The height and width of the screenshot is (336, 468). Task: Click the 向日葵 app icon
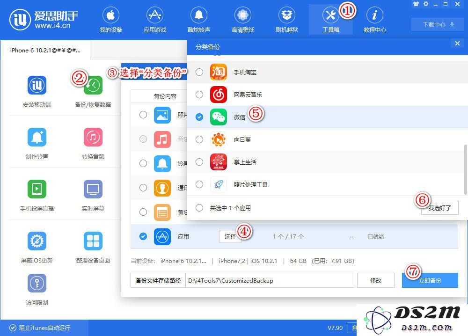219,139
